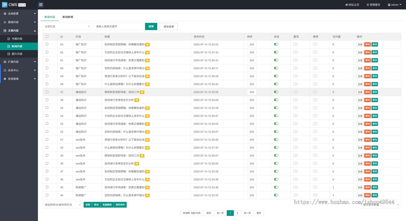Enable 置顶 toggle for article ID 61
406x221 pixels.
[296, 60]
